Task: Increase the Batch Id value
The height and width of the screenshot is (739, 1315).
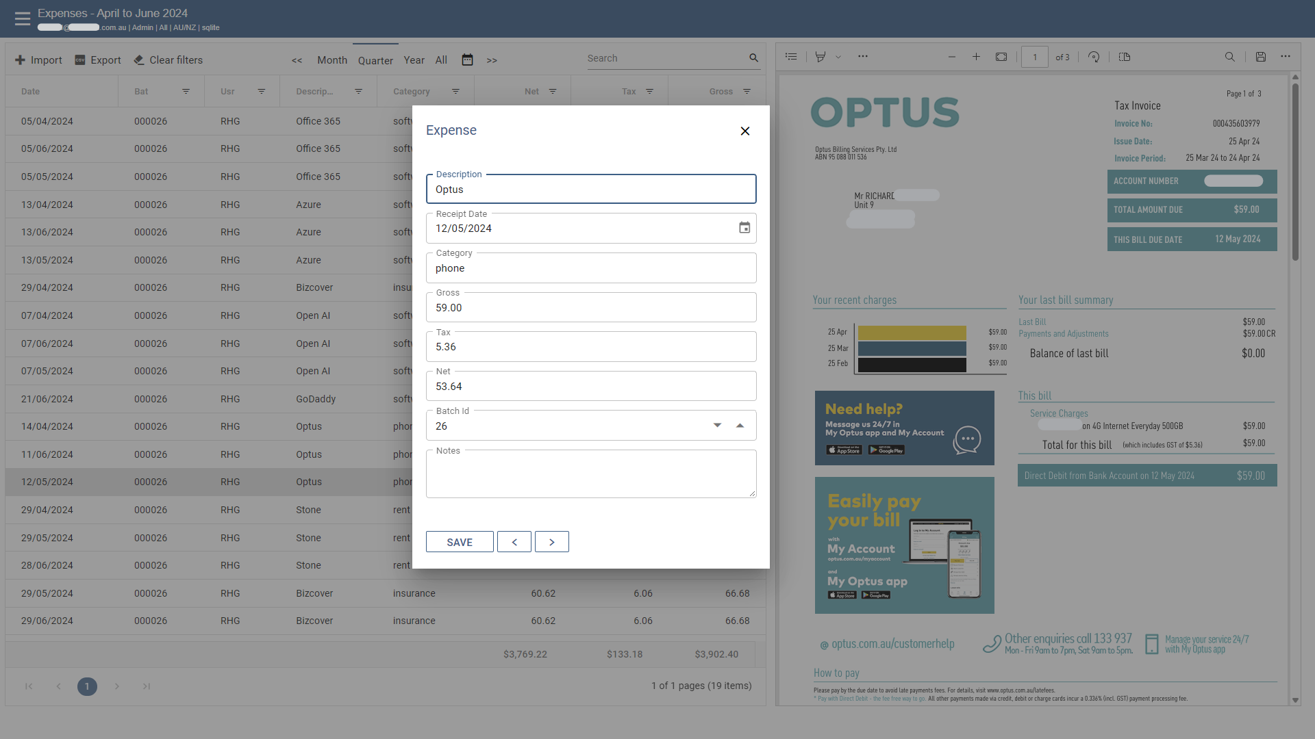Action: (x=740, y=426)
